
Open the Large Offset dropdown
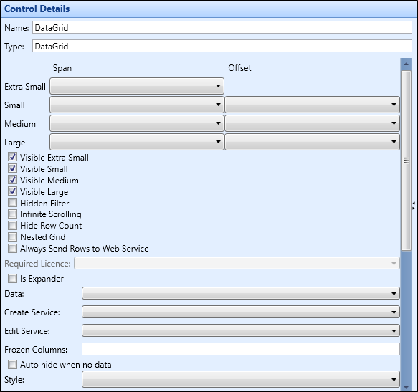312,142
